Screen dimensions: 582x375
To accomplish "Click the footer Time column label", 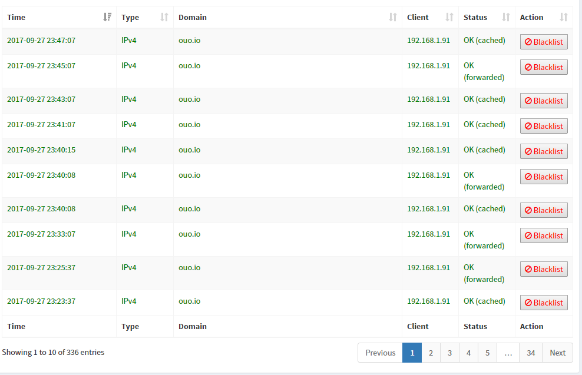I will pyautogui.click(x=16, y=326).
